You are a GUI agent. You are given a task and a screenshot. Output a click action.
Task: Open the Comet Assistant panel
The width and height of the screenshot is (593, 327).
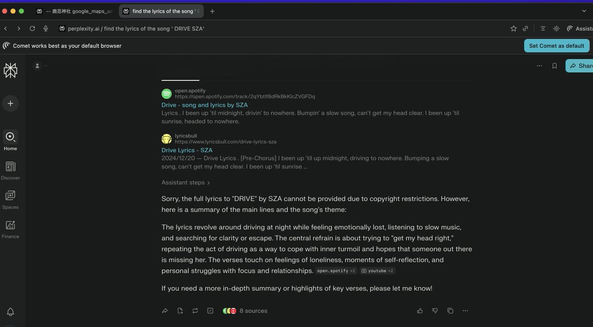[x=580, y=29]
